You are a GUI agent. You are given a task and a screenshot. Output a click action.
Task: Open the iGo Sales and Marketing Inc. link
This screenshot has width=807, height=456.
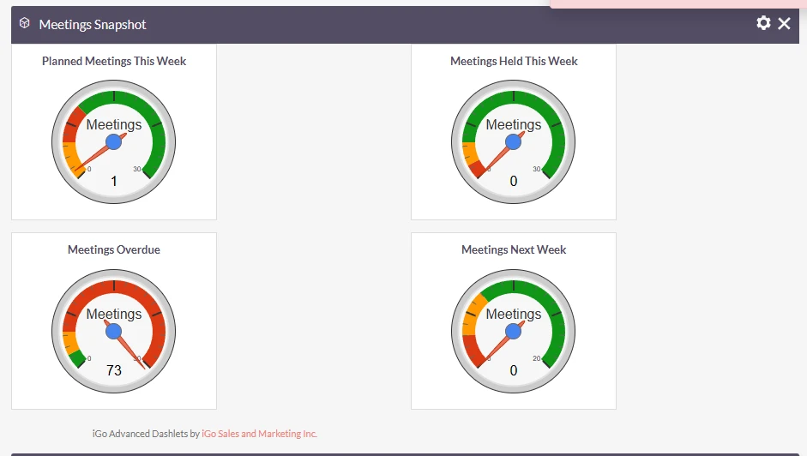(259, 434)
